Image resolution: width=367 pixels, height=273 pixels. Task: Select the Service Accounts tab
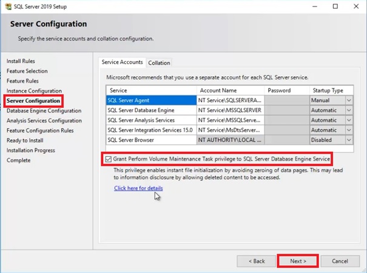(122, 62)
